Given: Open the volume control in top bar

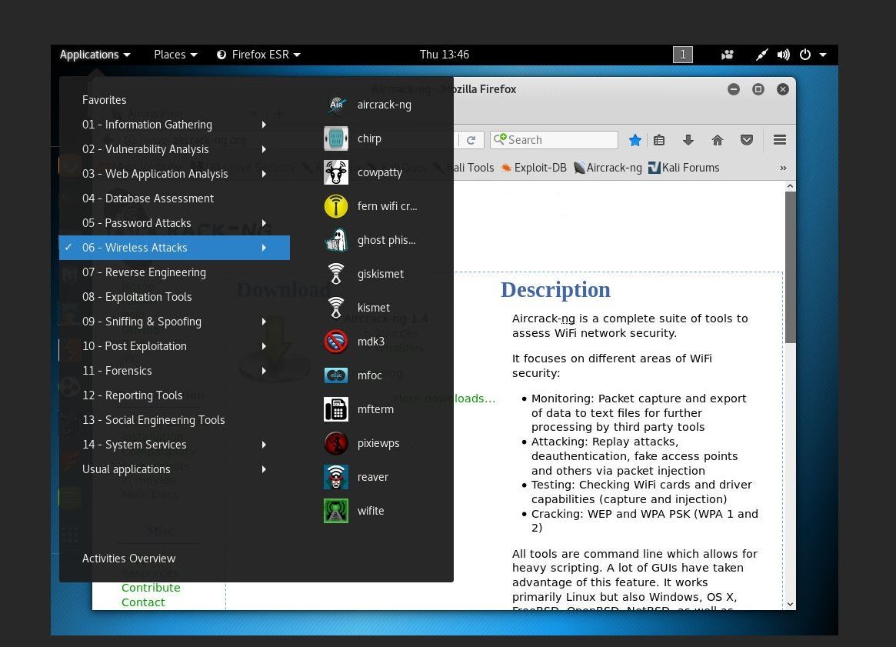Looking at the screenshot, I should point(784,55).
